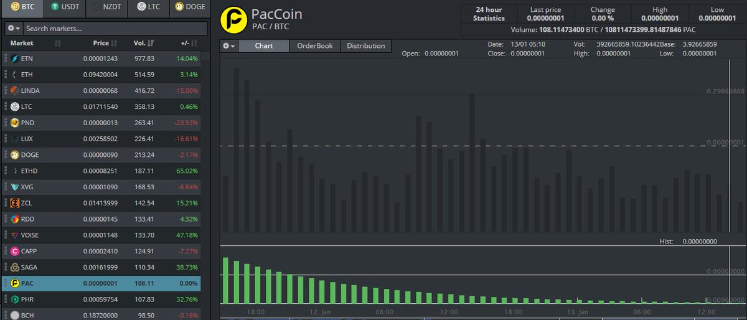Select the LINDA coin icon

point(15,91)
